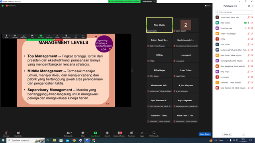Select Nuristiqomah_teknik industri in participant list
Image resolution: width=255 pixels, height=143 pixels.
click(x=234, y=61)
